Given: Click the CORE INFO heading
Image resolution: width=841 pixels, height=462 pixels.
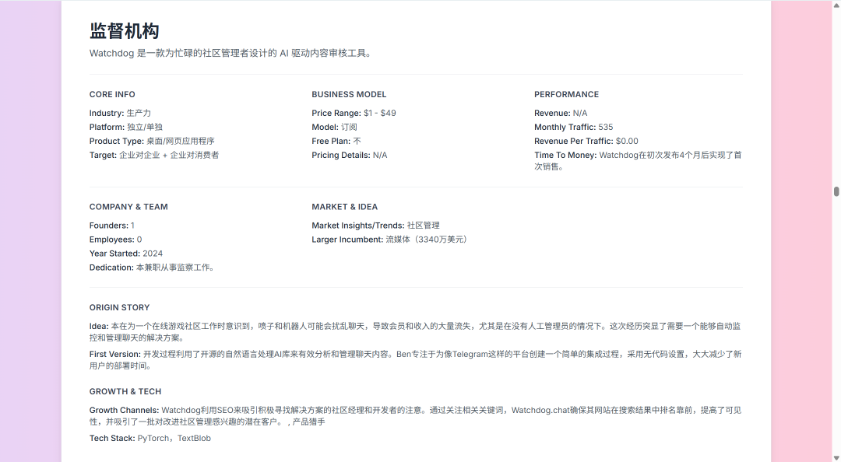Looking at the screenshot, I should [x=112, y=94].
